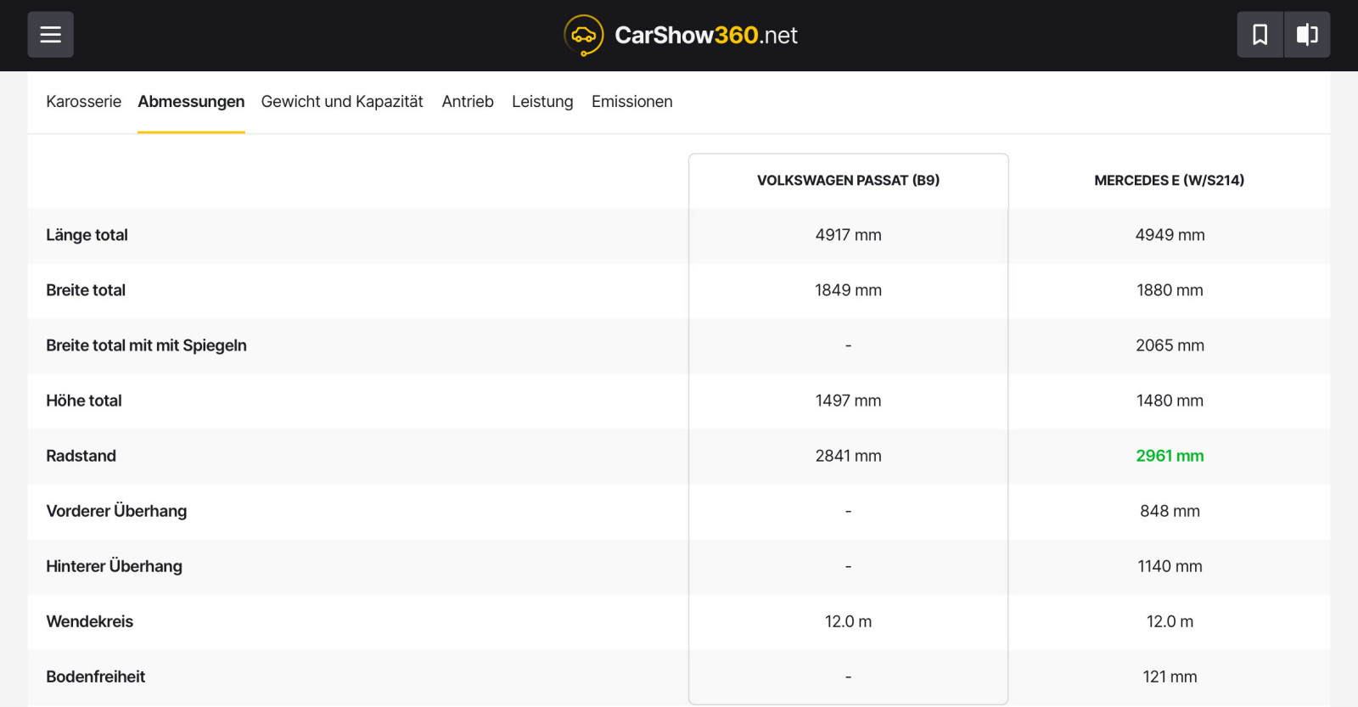Image resolution: width=1358 pixels, height=707 pixels.
Task: Select the 121 mm ground clearance value
Action: click(1170, 676)
